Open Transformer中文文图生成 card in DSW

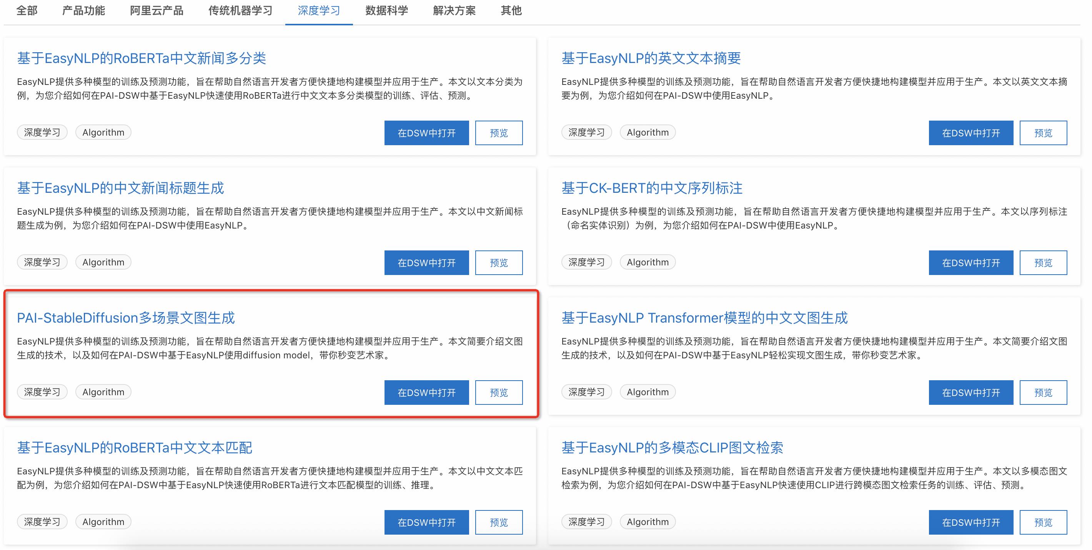point(971,393)
